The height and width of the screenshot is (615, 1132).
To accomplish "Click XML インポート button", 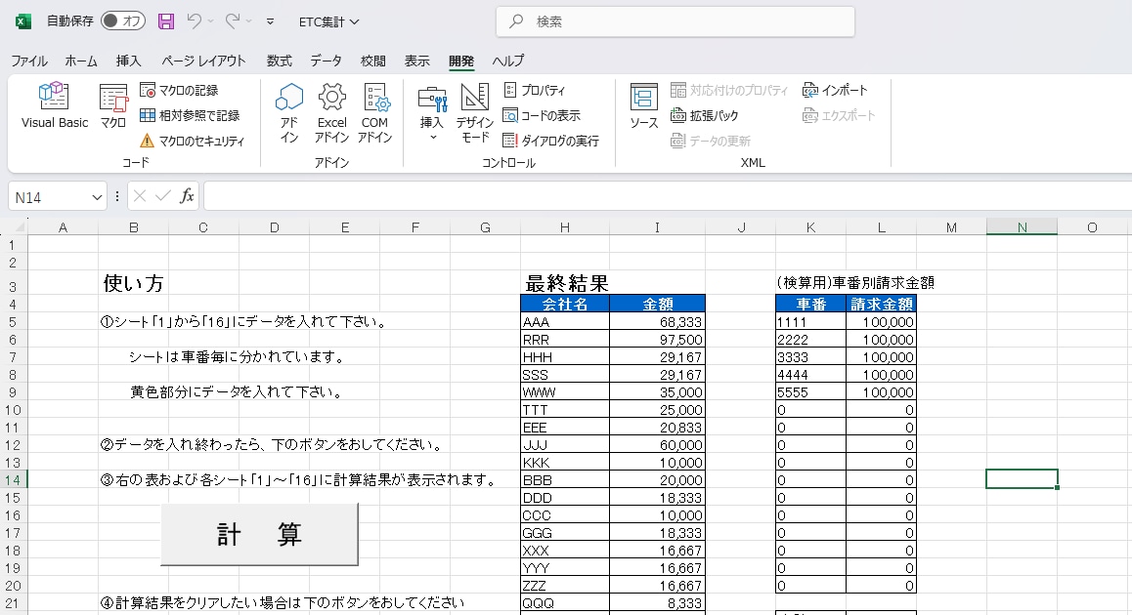I will [835, 90].
